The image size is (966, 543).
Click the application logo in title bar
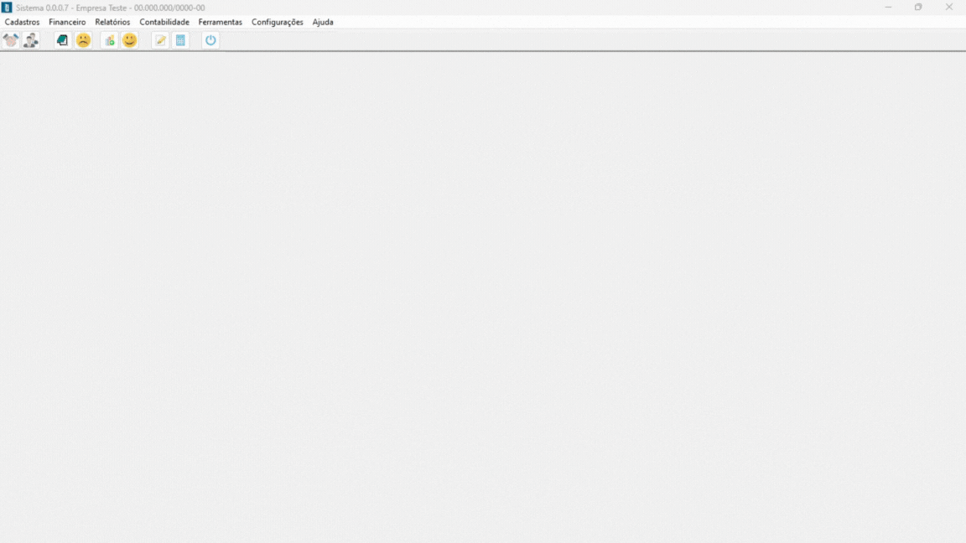7,8
